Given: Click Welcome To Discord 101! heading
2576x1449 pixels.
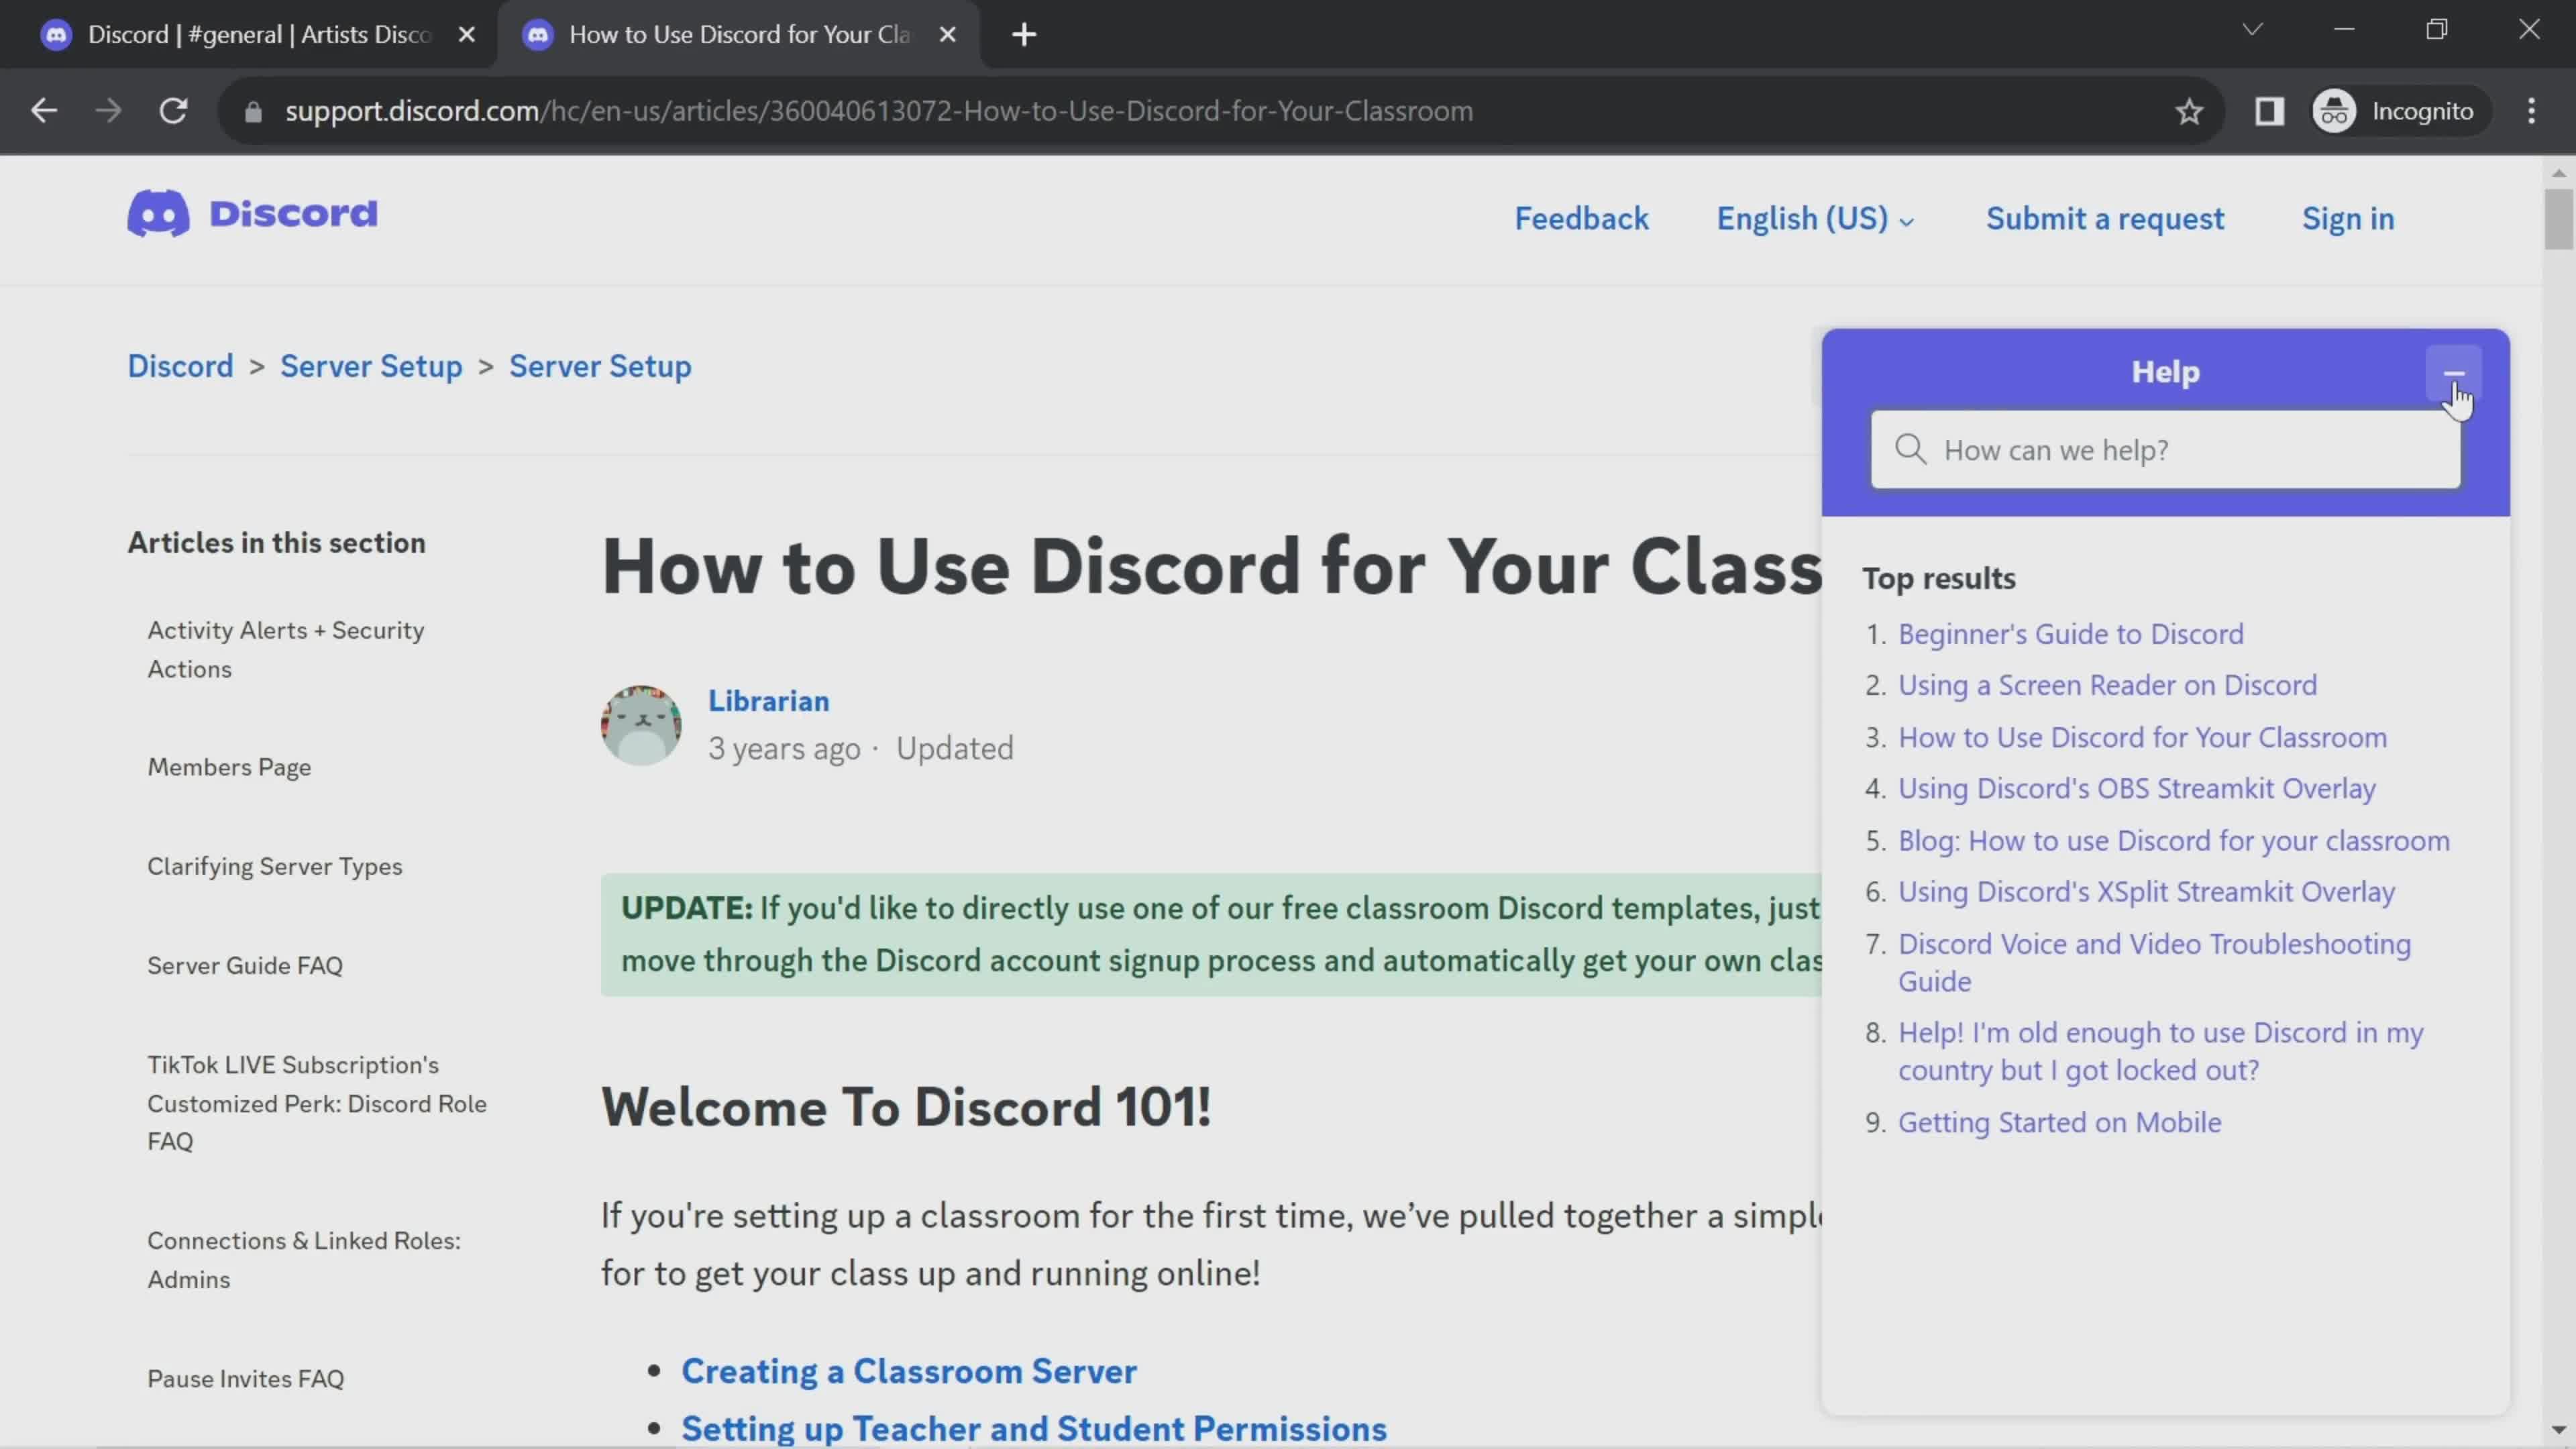Looking at the screenshot, I should (906, 1107).
